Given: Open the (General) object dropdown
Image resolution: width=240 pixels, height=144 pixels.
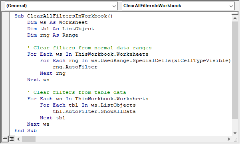Looking at the screenshot, I should [114, 6].
